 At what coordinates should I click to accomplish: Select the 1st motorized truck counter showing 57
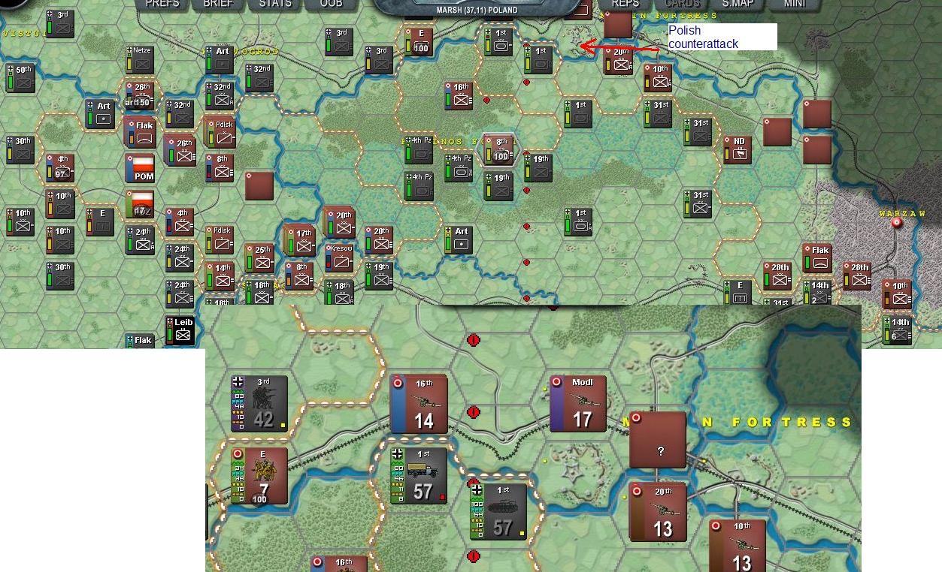[419, 476]
